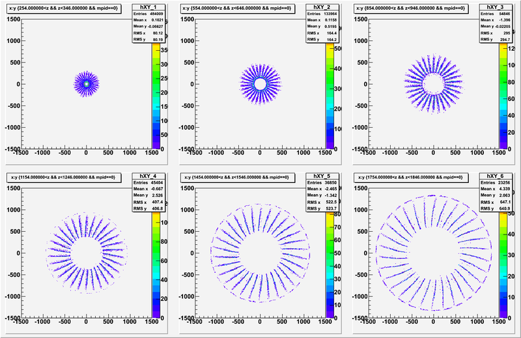521x338 pixels.
Task: Click the hXY_1 statistics box header
Action: tap(148, 7)
